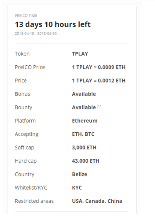155x219 pixels.
Task: Click the Belize country value
Action: (79, 174)
